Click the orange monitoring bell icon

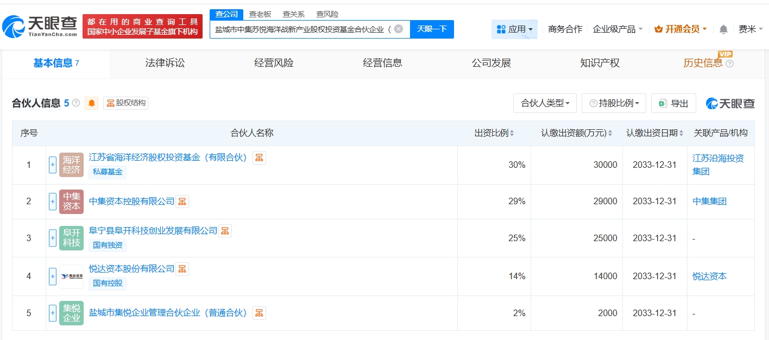(92, 103)
